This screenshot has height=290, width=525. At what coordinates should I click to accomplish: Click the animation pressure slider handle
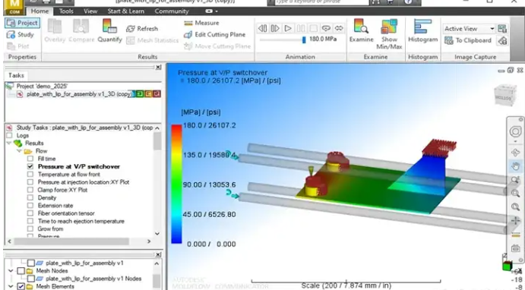pyautogui.click(x=304, y=39)
